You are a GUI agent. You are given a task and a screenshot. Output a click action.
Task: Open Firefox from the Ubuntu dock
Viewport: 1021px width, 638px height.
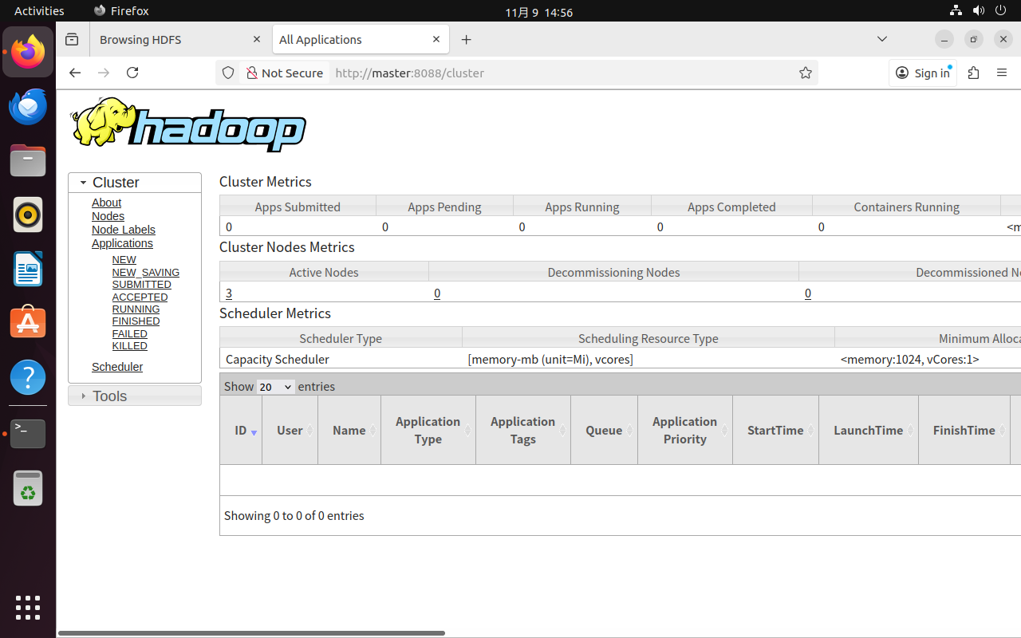point(28,52)
